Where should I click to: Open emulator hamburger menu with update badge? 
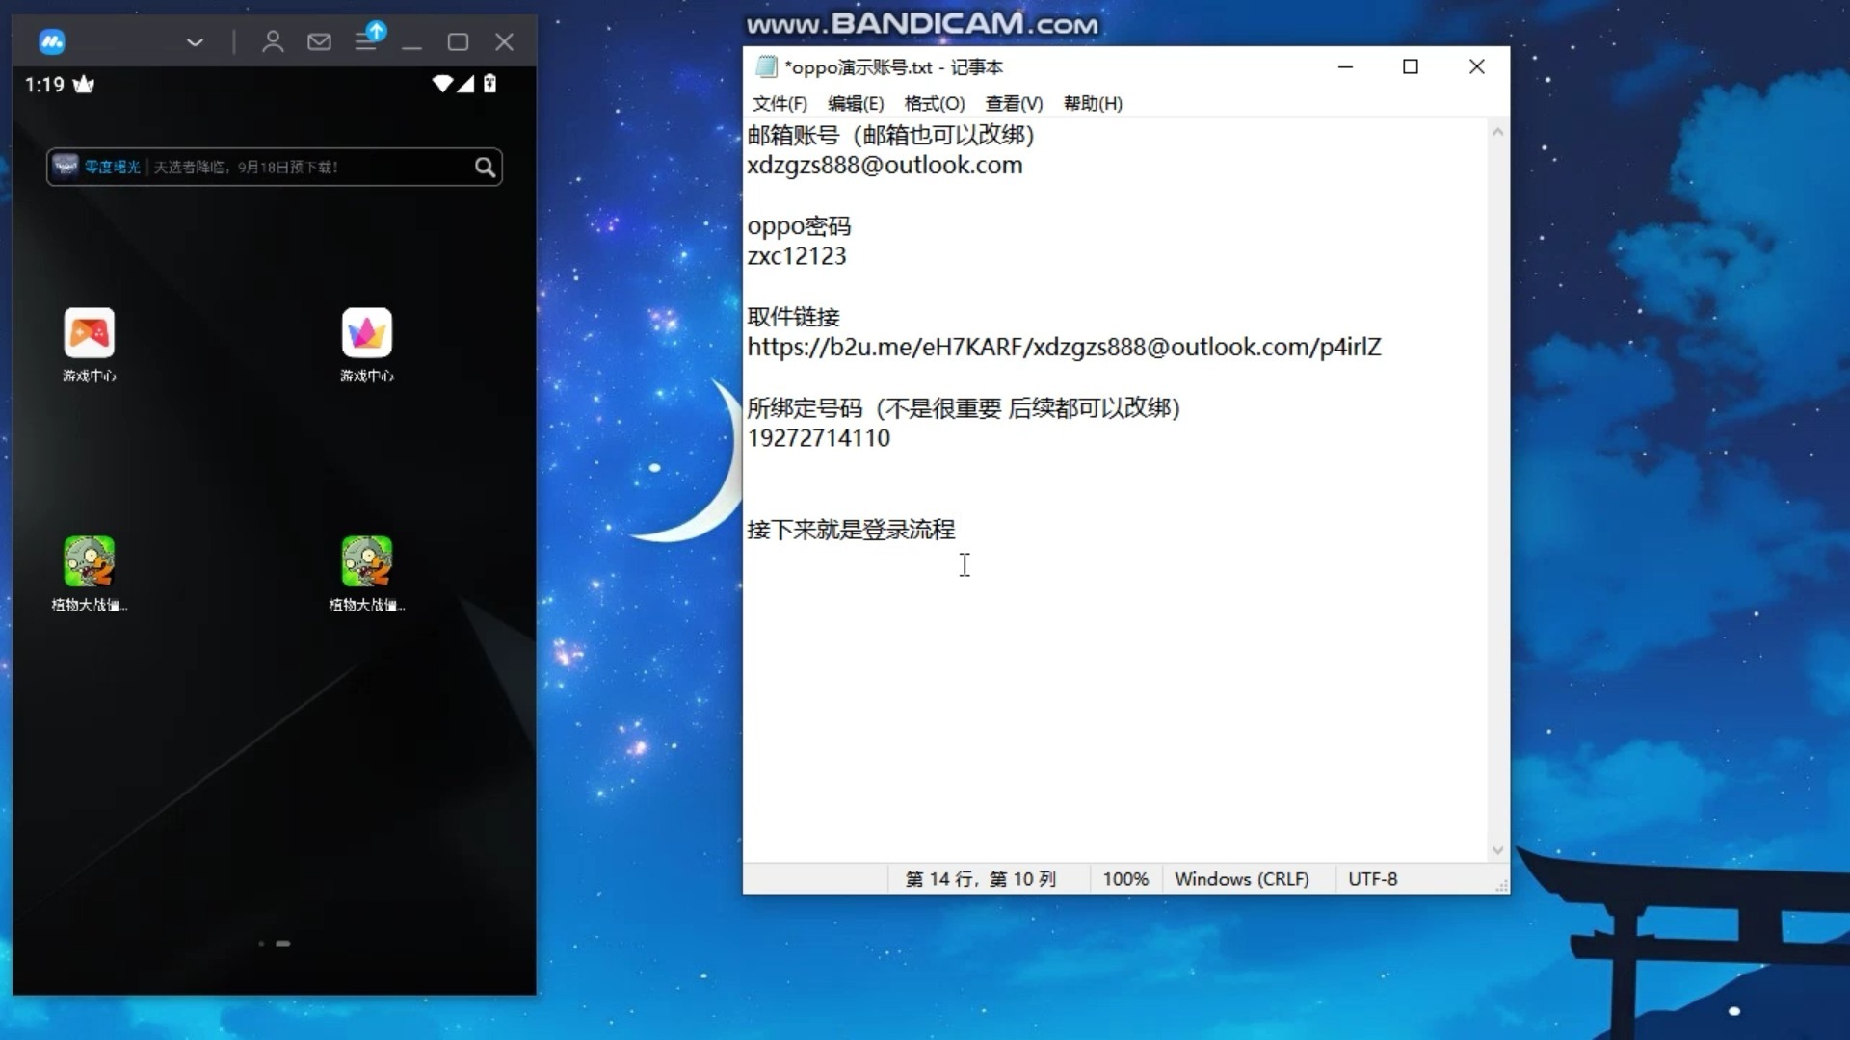pyautogui.click(x=367, y=39)
